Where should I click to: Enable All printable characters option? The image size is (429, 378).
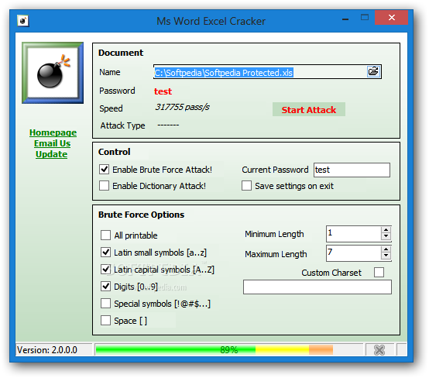105,235
